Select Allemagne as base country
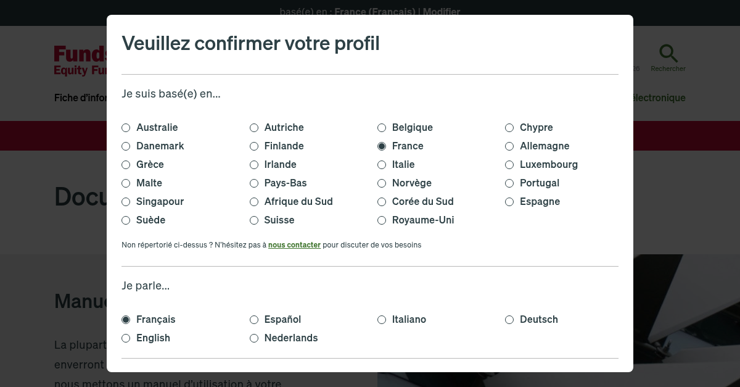Screen dimensions: 740x387 pyautogui.click(x=509, y=146)
